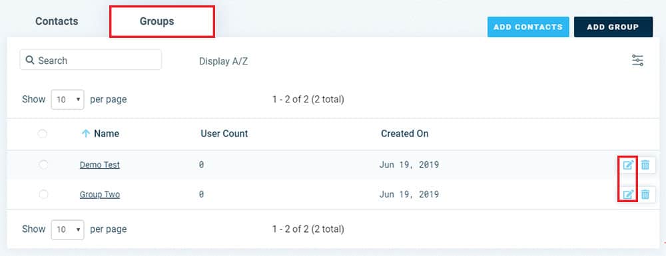This screenshot has height=256, width=666.
Task: Select the Group Two row radio button
Action: pos(43,195)
